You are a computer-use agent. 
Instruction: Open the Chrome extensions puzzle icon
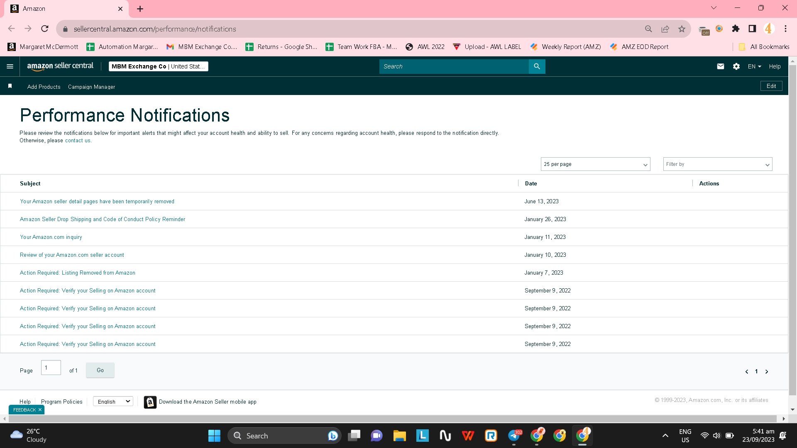(x=736, y=29)
